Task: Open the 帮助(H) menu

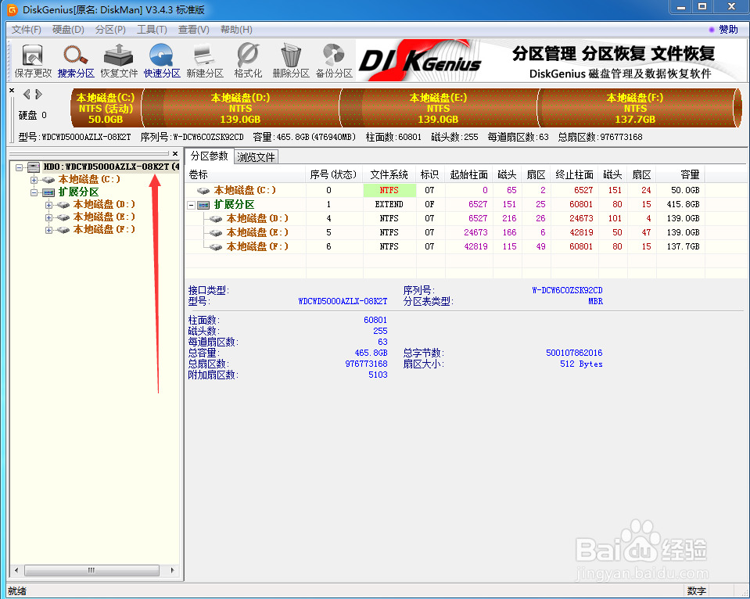Action: [x=236, y=30]
